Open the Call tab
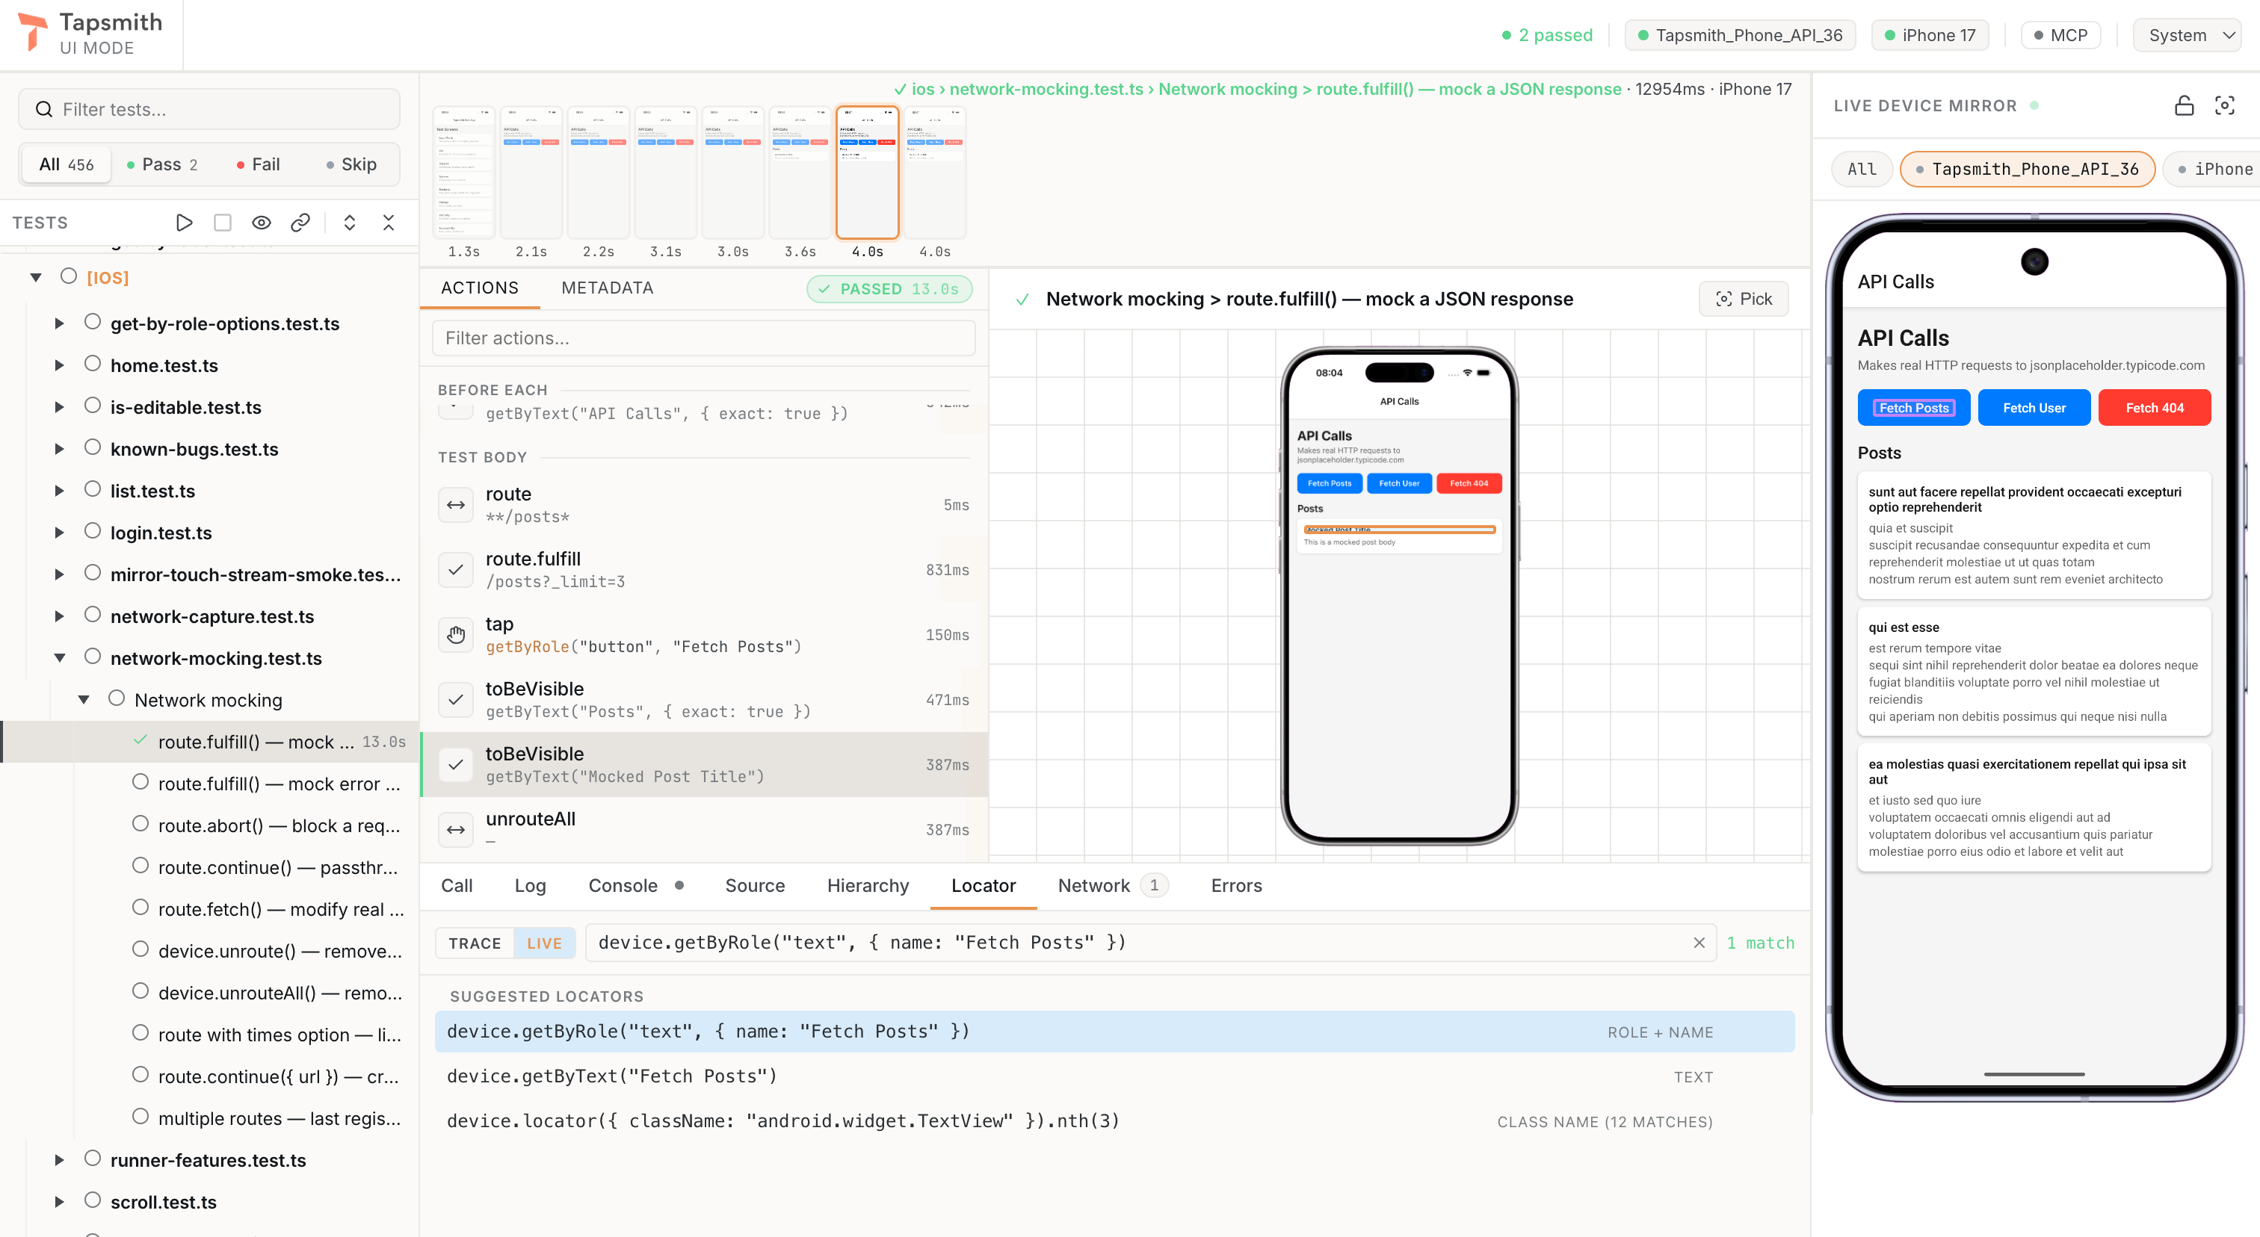The height and width of the screenshot is (1237, 2260). (x=456, y=885)
